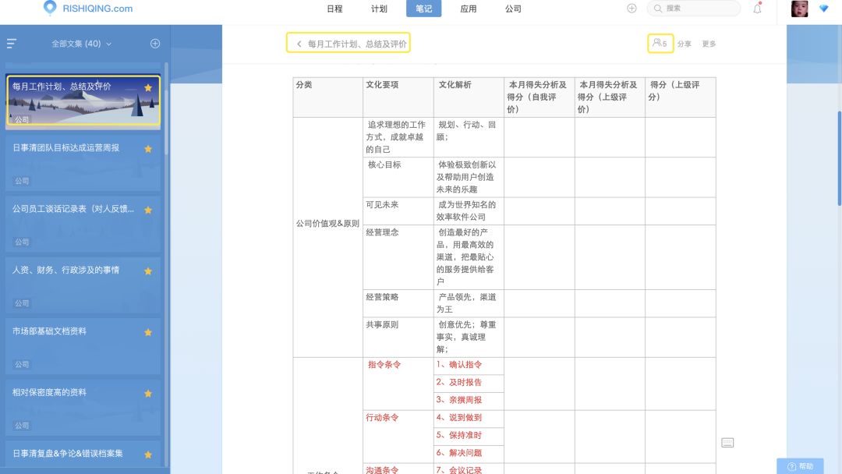Toggle the star on 日事清团队目标达成运营周报
This screenshot has height=474, width=842.
click(148, 148)
